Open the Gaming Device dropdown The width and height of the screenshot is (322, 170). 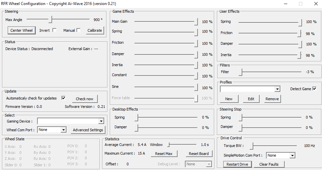(x=101, y=121)
